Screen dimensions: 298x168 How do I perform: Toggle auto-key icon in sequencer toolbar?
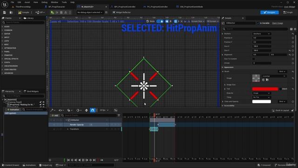point(86,110)
